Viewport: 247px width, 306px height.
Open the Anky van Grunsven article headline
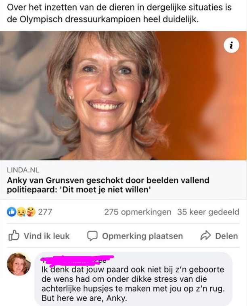pyautogui.click(x=108, y=185)
